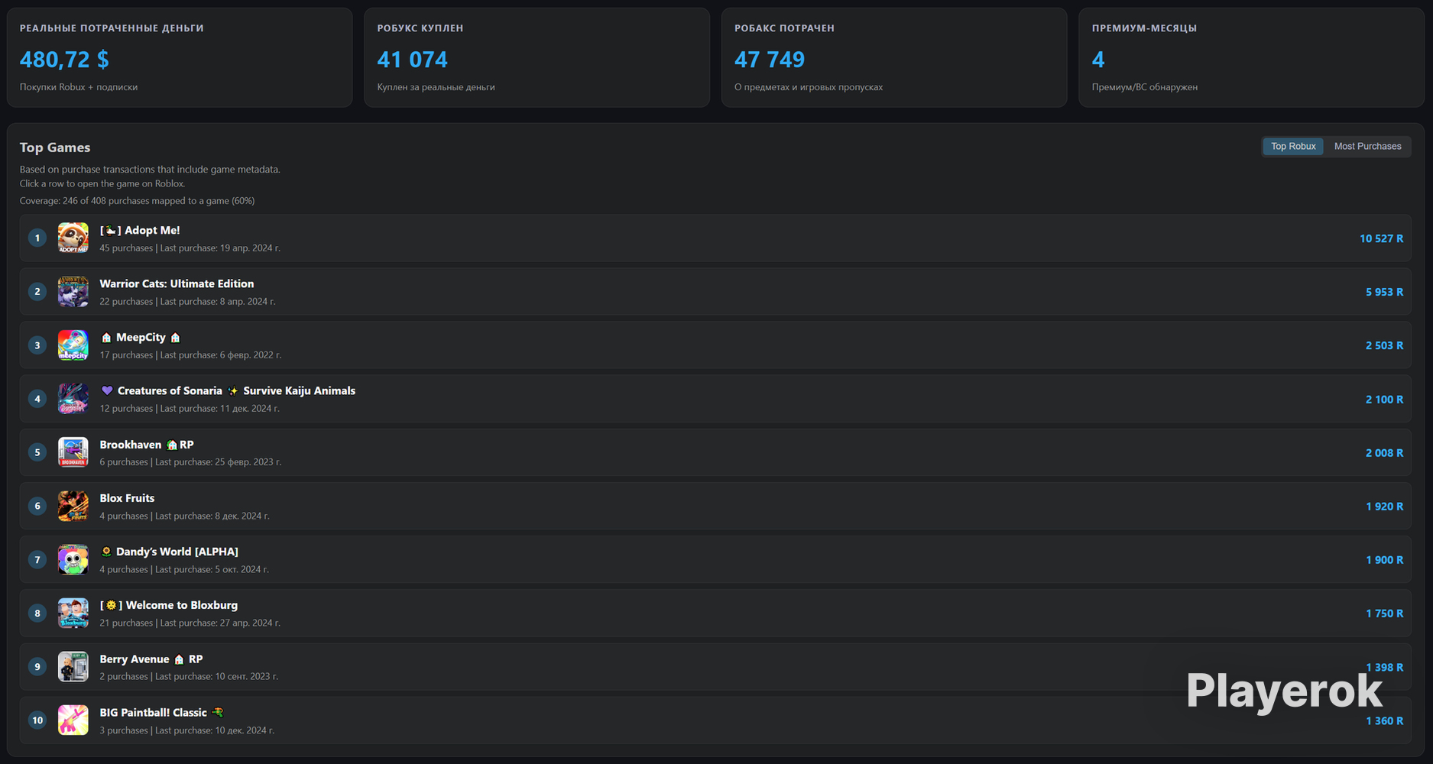Click the РЕАЛЬНЫЕ ПОТРАЧЕННЫЕ ДЕНЬГИ card label

112,28
